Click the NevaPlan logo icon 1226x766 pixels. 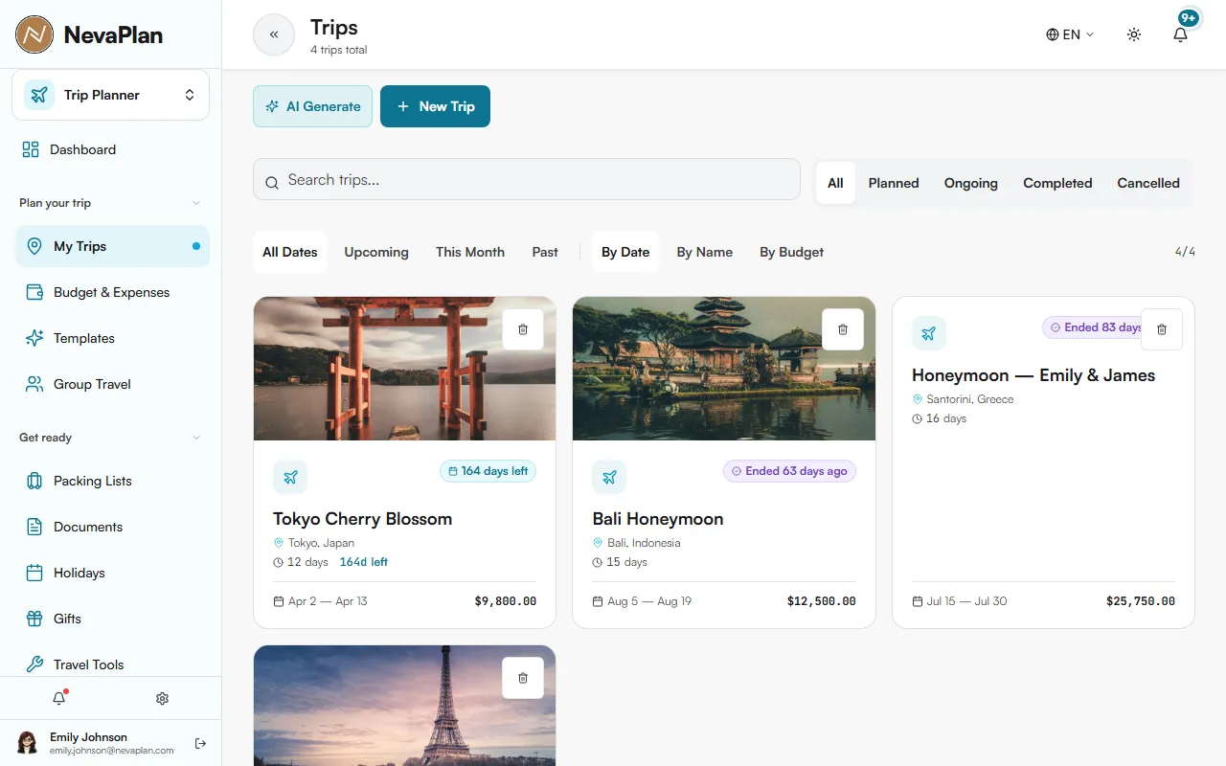(34, 34)
